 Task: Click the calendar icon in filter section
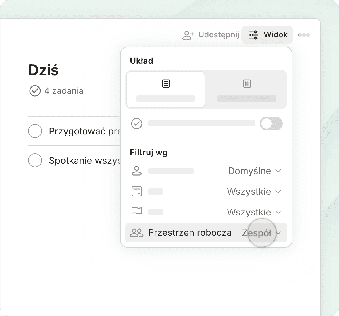point(136,192)
